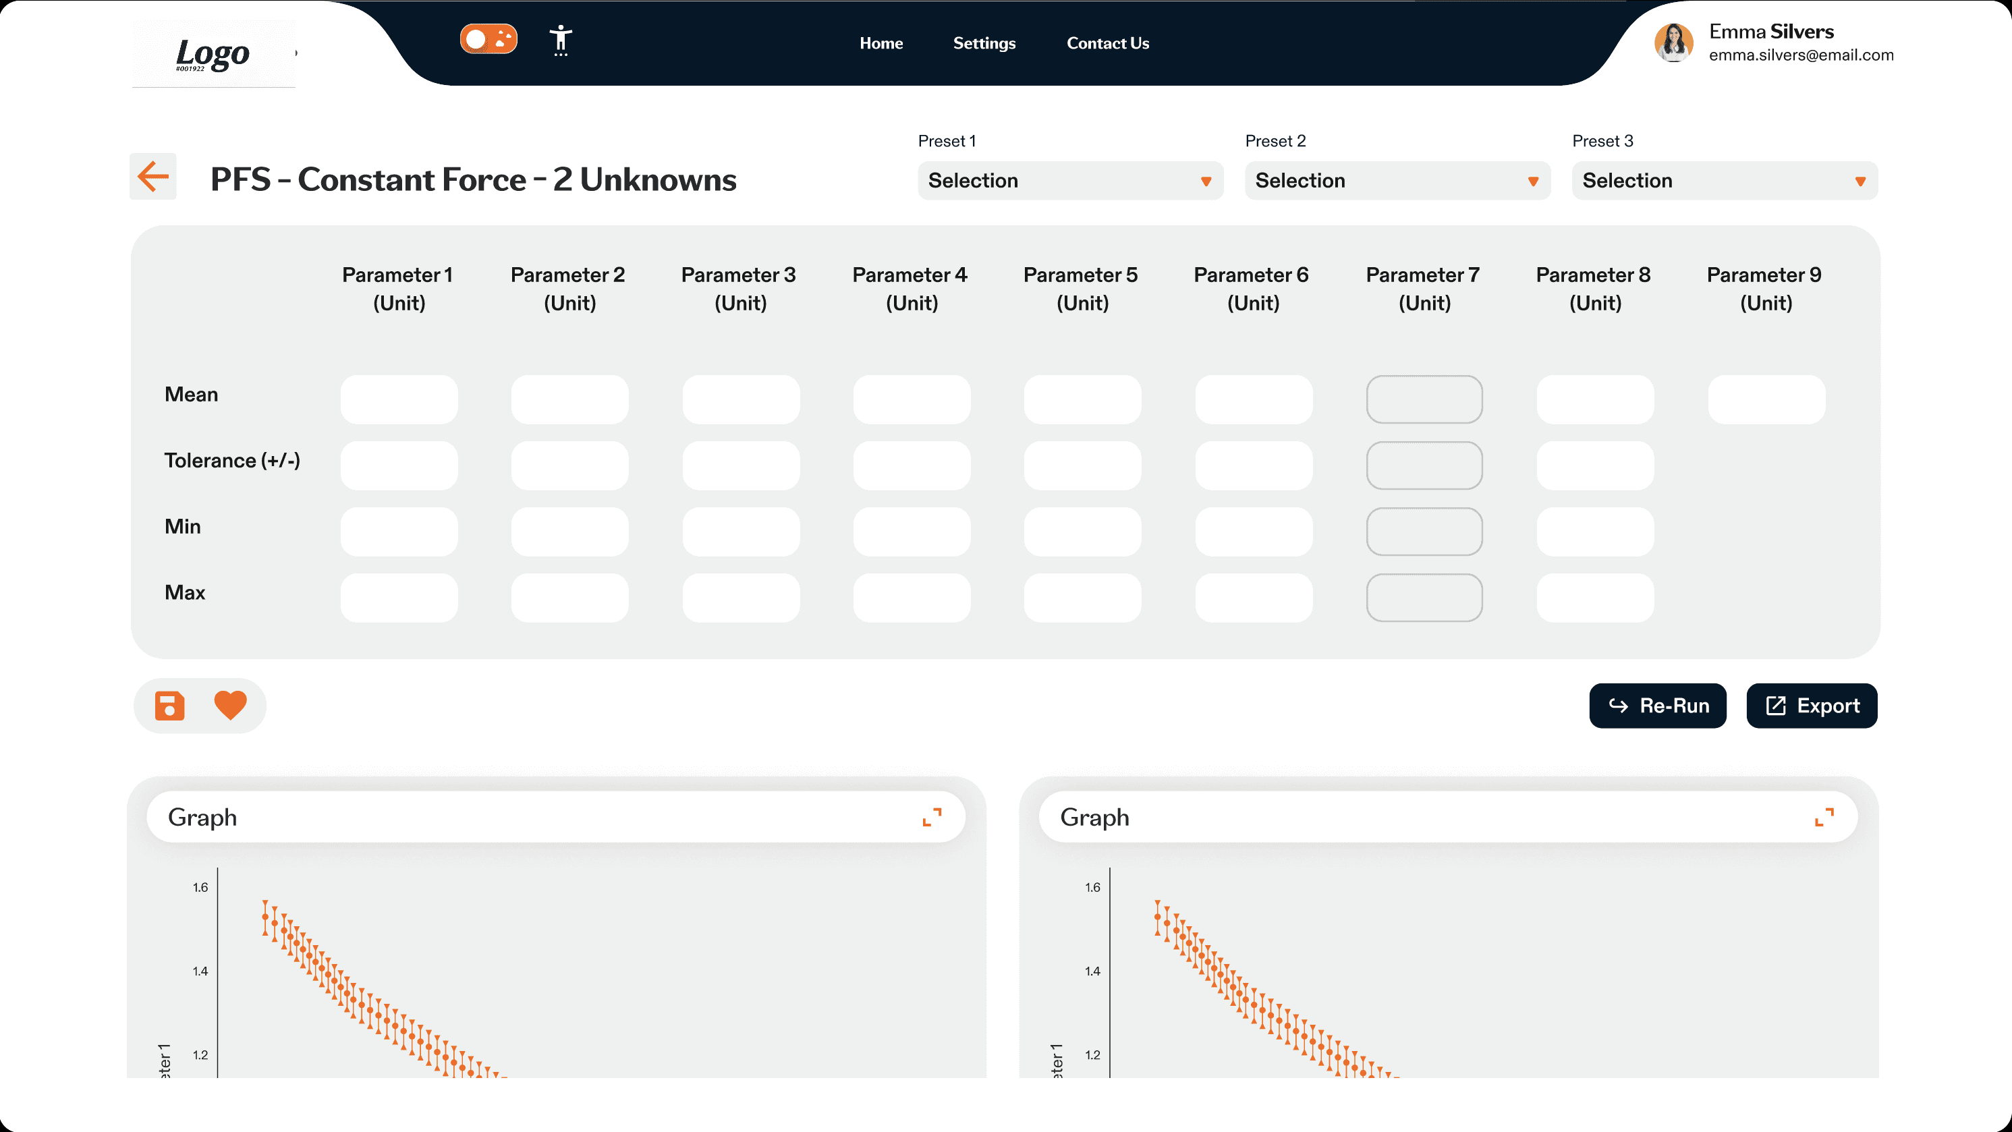Open the Preset 1 Selection dropdown

tap(1069, 181)
